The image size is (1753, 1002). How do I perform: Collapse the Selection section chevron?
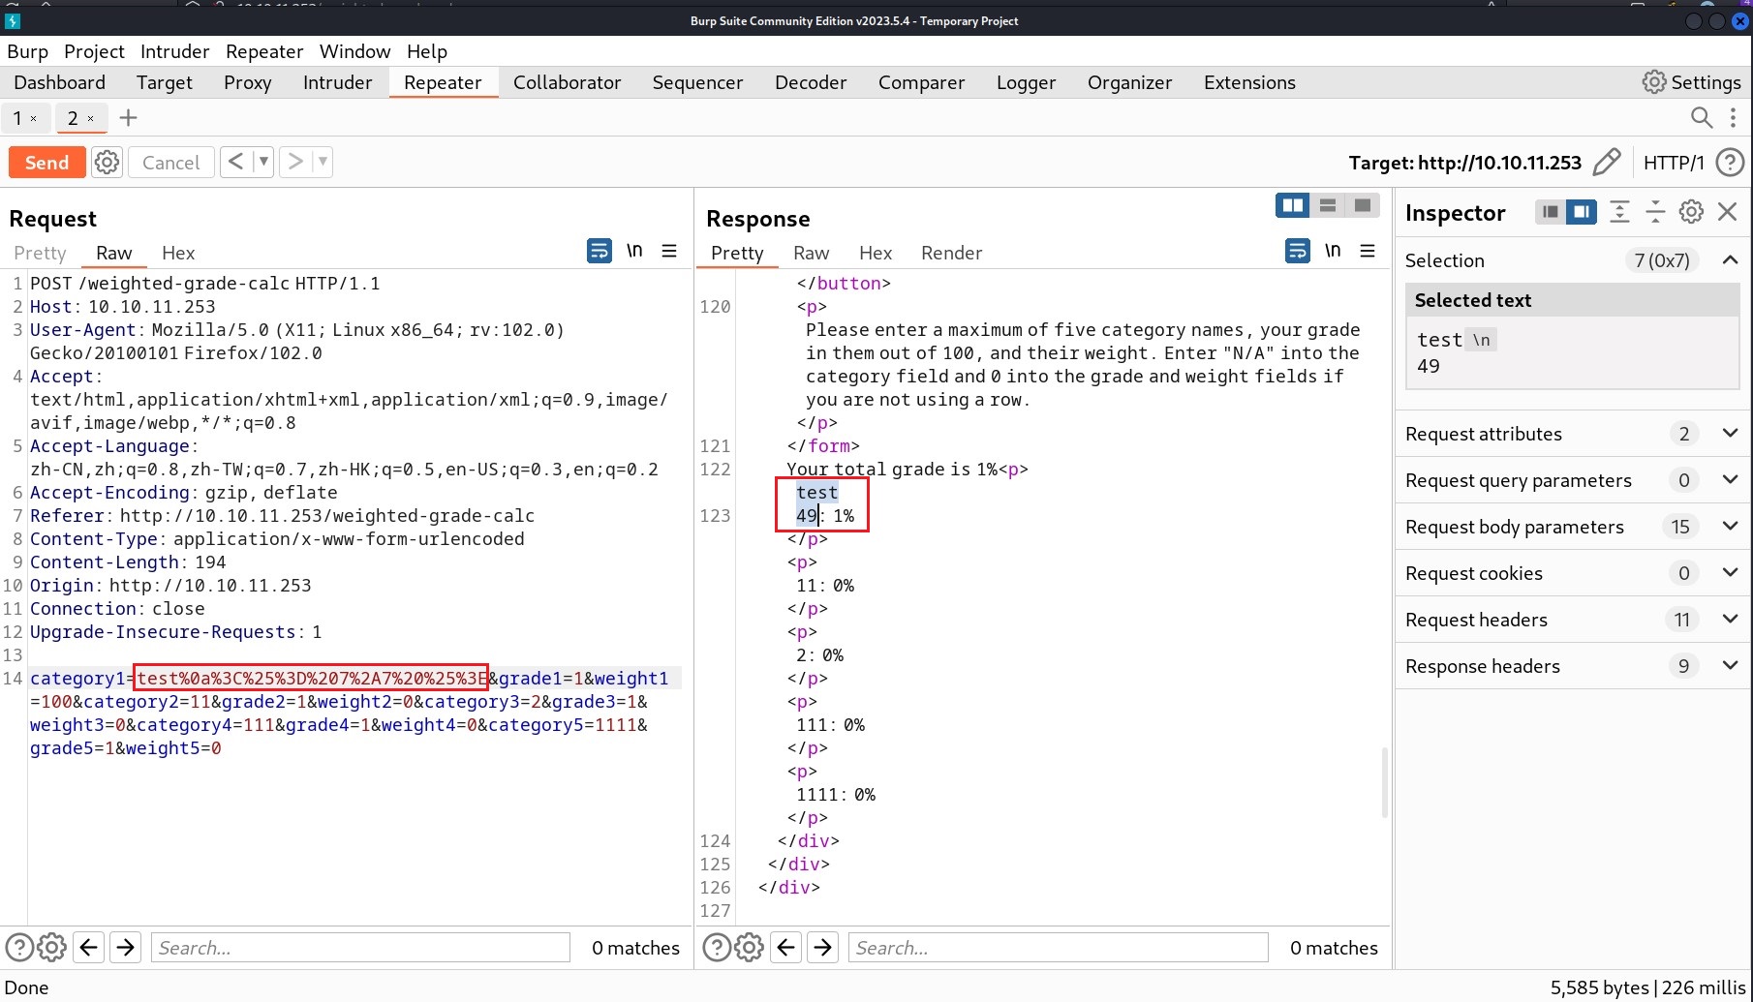tap(1730, 259)
